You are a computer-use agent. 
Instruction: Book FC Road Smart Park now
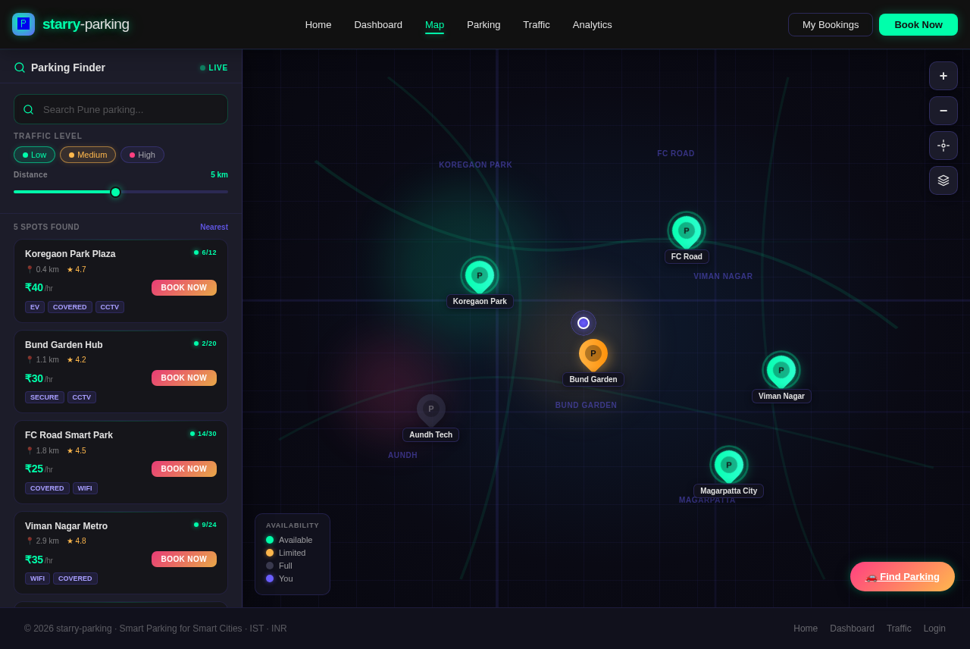point(184,469)
